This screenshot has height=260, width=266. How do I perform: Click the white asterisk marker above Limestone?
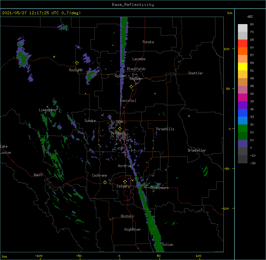pyautogui.click(x=47, y=107)
